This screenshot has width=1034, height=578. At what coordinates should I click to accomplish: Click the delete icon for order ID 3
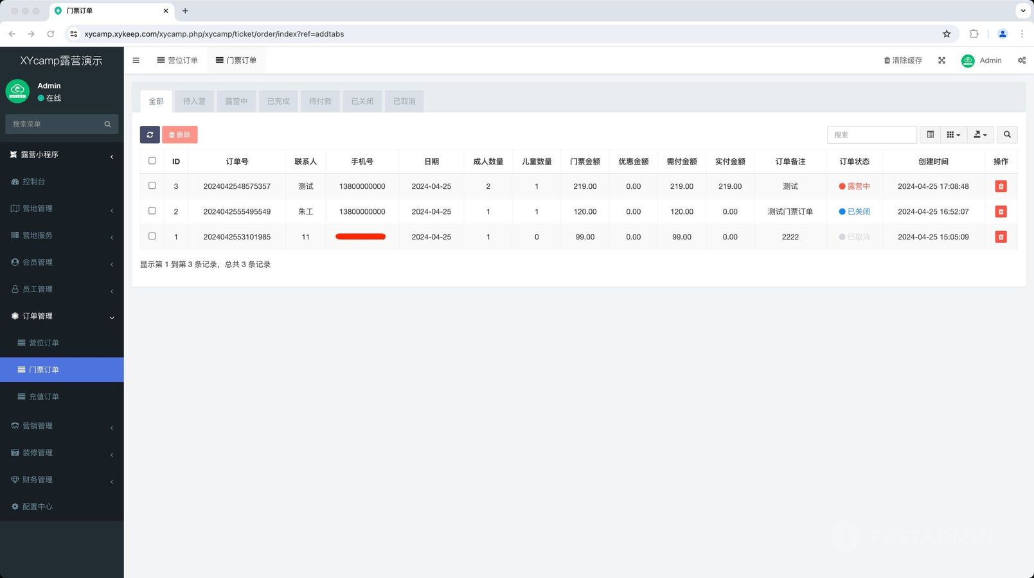click(x=1001, y=186)
